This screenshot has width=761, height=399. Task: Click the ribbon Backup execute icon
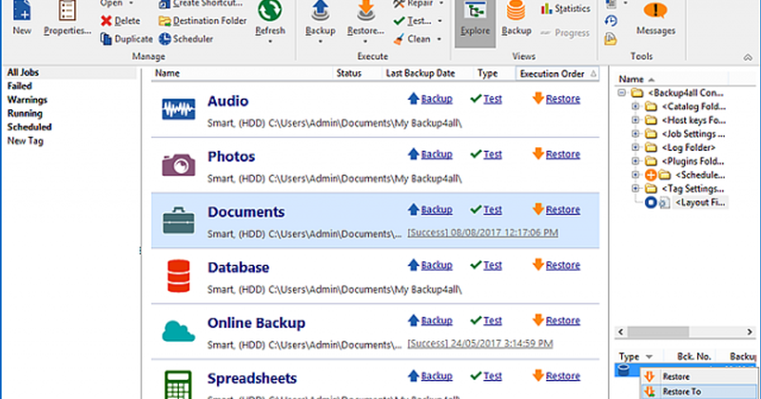tap(321, 11)
